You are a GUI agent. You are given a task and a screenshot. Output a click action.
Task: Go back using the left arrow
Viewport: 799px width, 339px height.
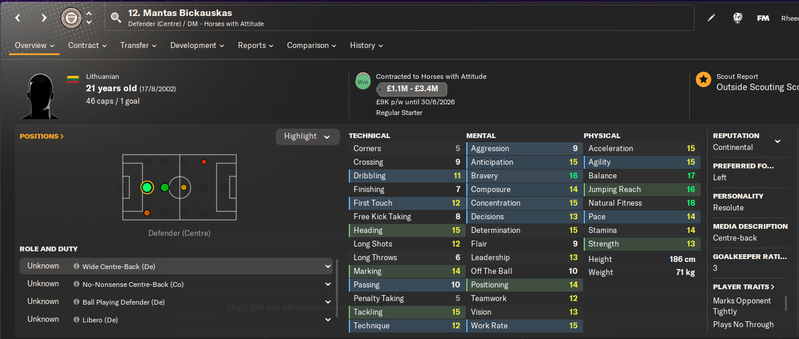point(18,18)
